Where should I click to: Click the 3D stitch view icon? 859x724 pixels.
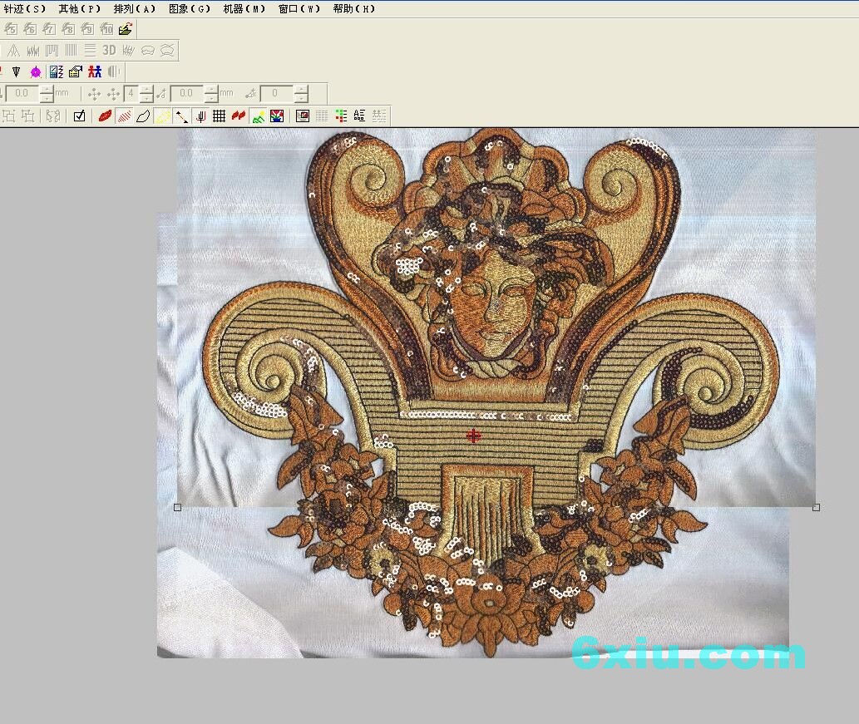109,51
